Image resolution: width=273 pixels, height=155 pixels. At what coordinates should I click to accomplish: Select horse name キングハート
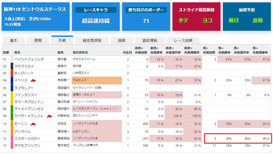[24, 73]
